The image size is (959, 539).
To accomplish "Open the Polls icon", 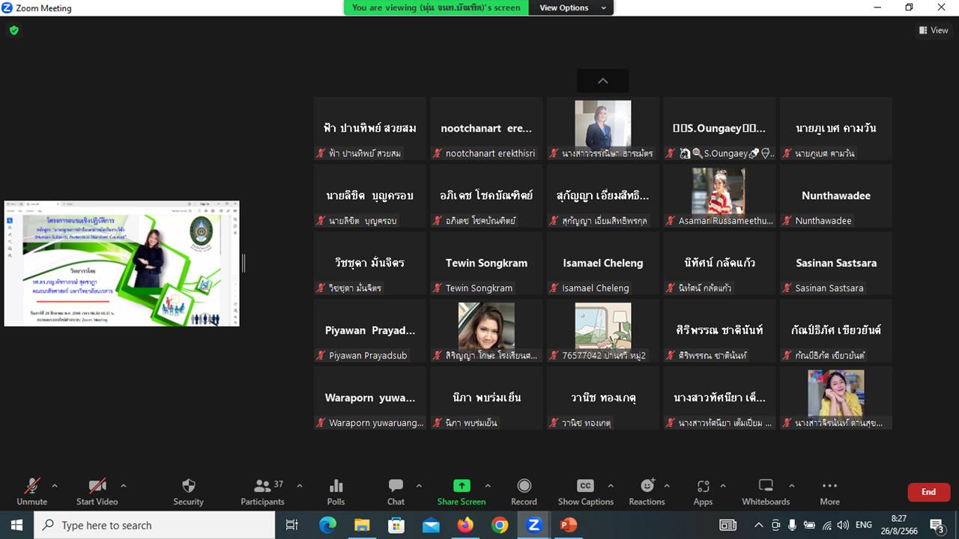I will [x=336, y=491].
